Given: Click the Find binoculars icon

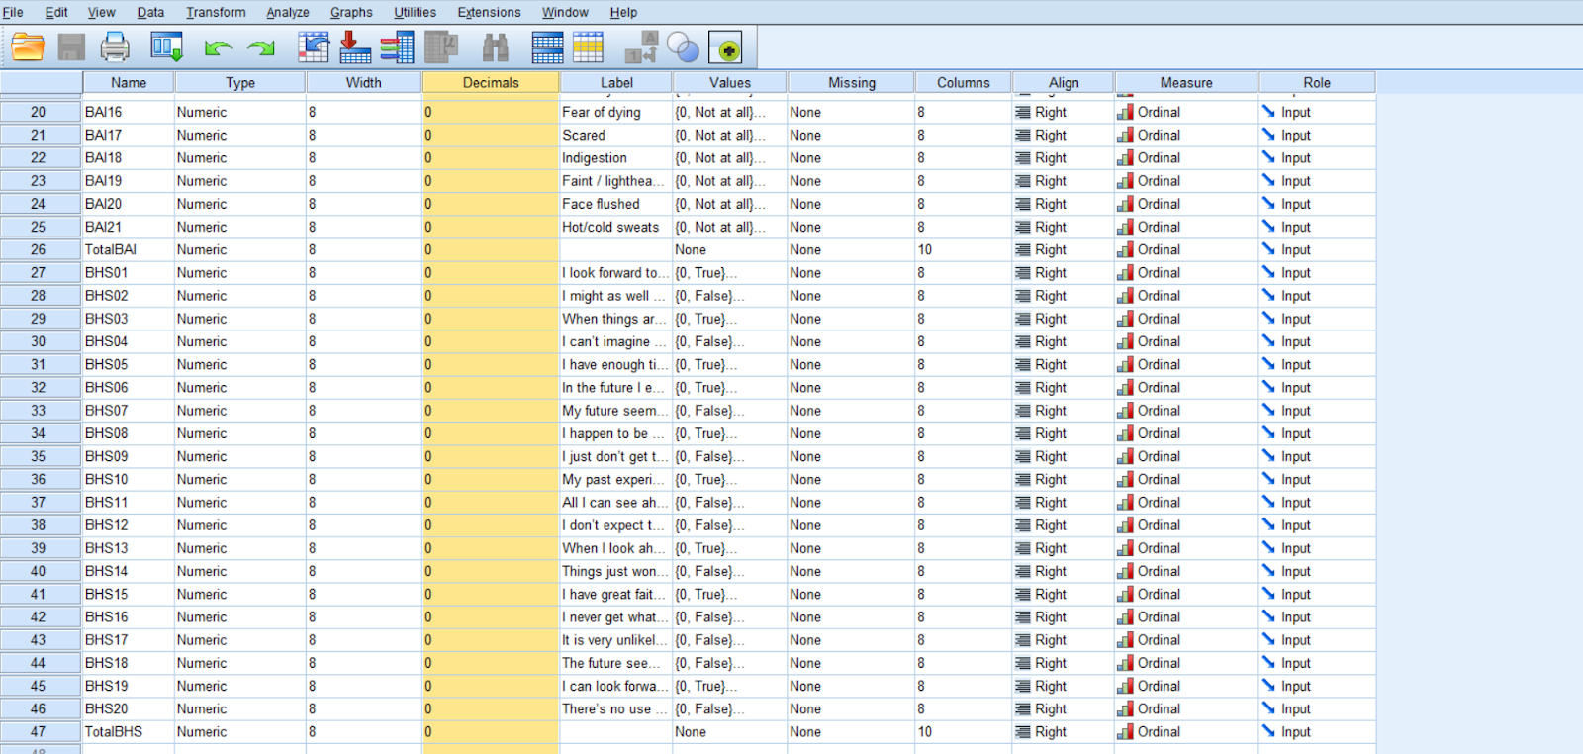Looking at the screenshot, I should coord(496,47).
